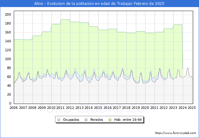This screenshot has height=138, width=199.
Task: Click the Ocupados legend color swatch
Action: click(59, 120)
